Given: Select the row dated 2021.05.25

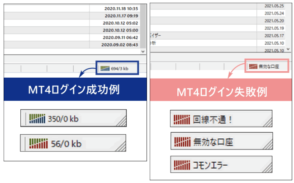Looking at the screenshot, I should (x=218, y=6).
